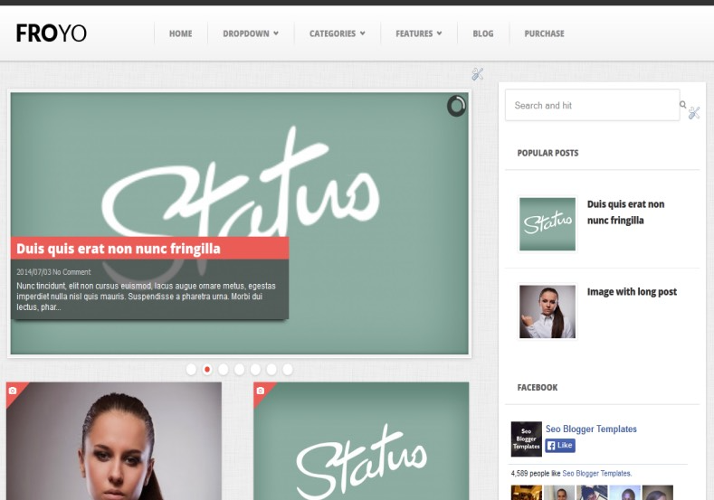Viewport: 714px width, 500px height.
Task: Select the fifth slider pagination dot
Action: [x=255, y=370]
